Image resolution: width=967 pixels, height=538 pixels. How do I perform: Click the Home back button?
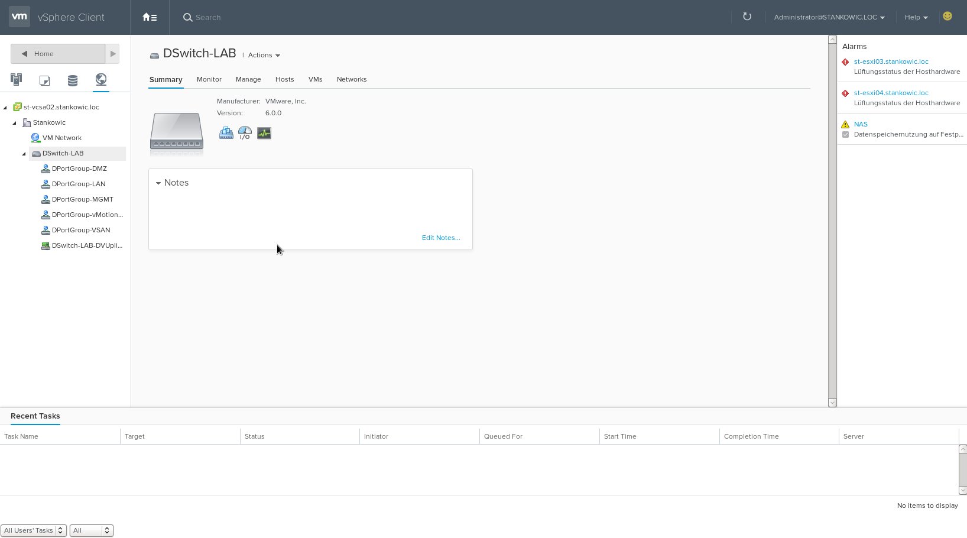[58, 54]
